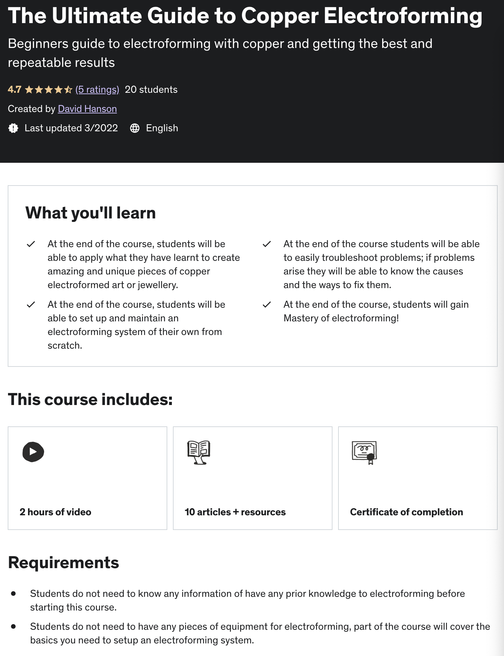Click the globe language icon
The height and width of the screenshot is (656, 504).
135,128
